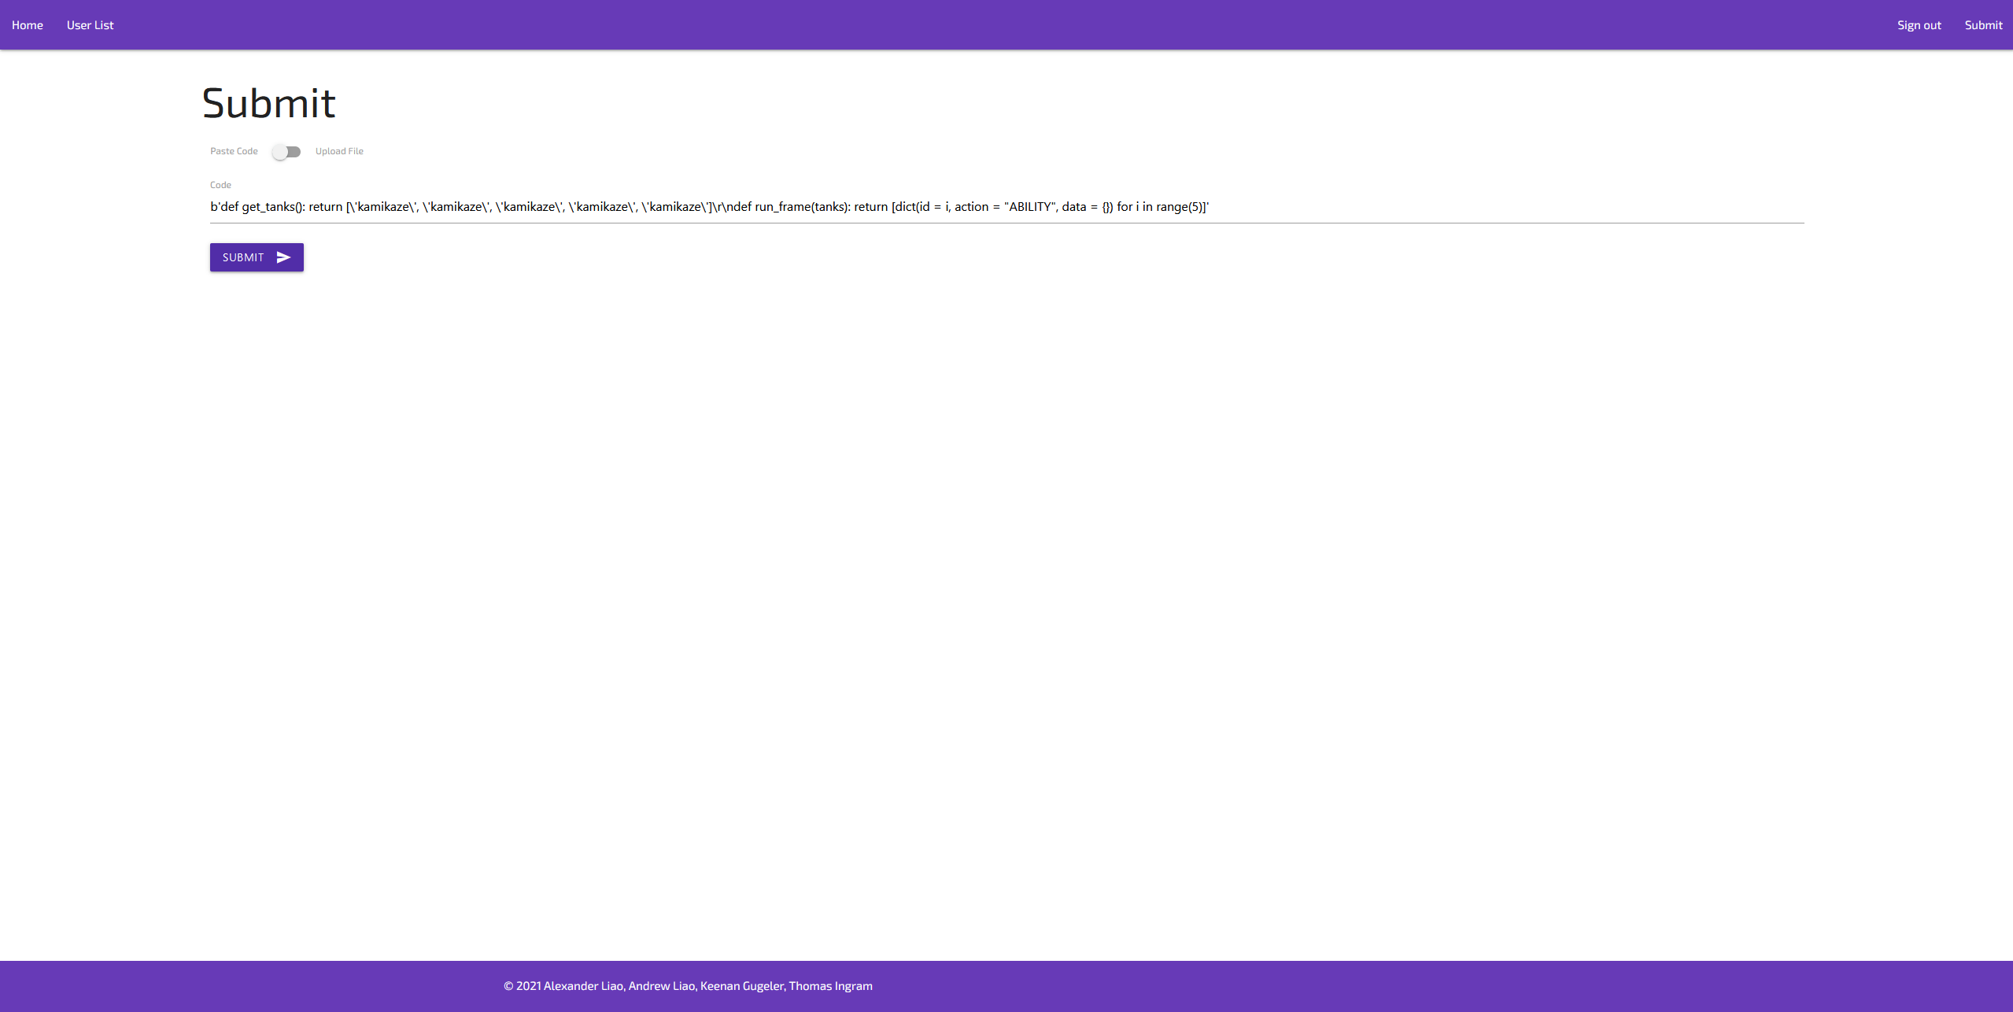Click the large Submit page heading
Screen dimensions: 2013x1012
pyautogui.click(x=268, y=103)
